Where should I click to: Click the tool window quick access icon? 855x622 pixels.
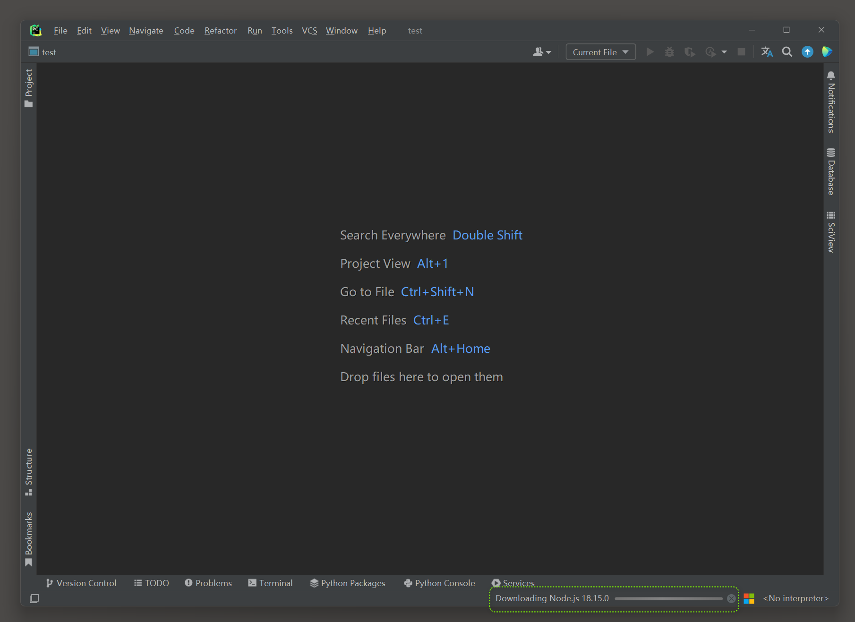[34, 598]
